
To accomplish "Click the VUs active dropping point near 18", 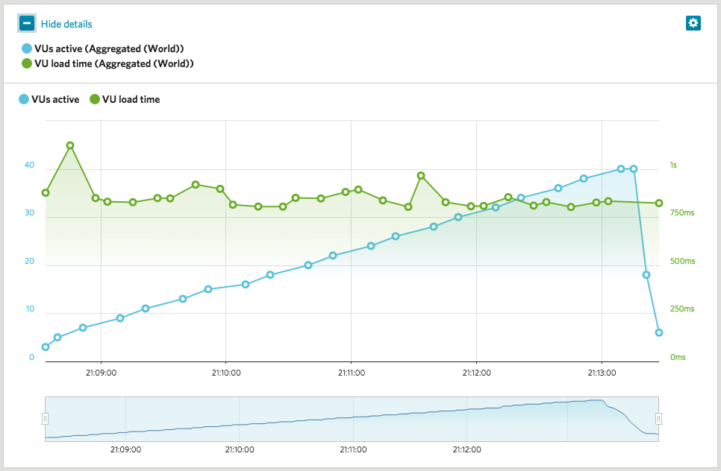I will point(646,274).
